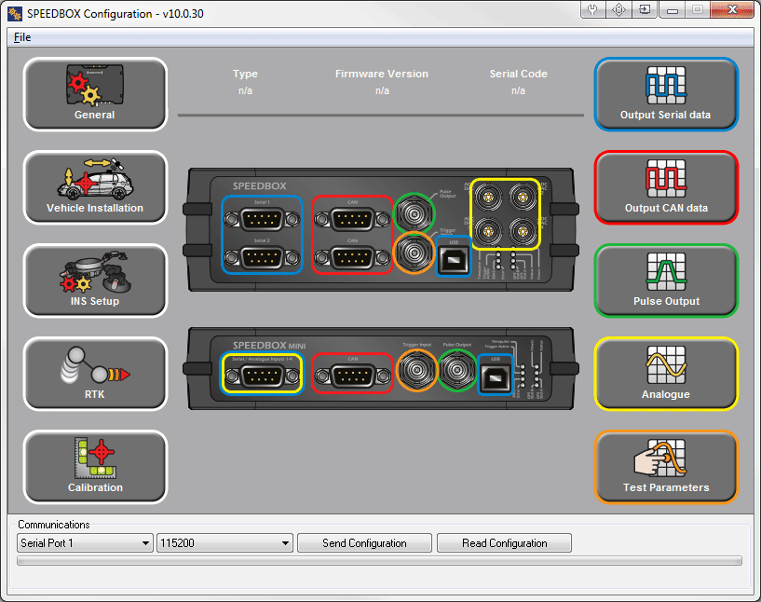
Task: Open the Calibration panel
Action: click(x=95, y=467)
